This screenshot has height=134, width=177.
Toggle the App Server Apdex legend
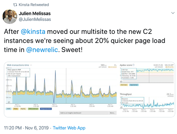(134, 85)
